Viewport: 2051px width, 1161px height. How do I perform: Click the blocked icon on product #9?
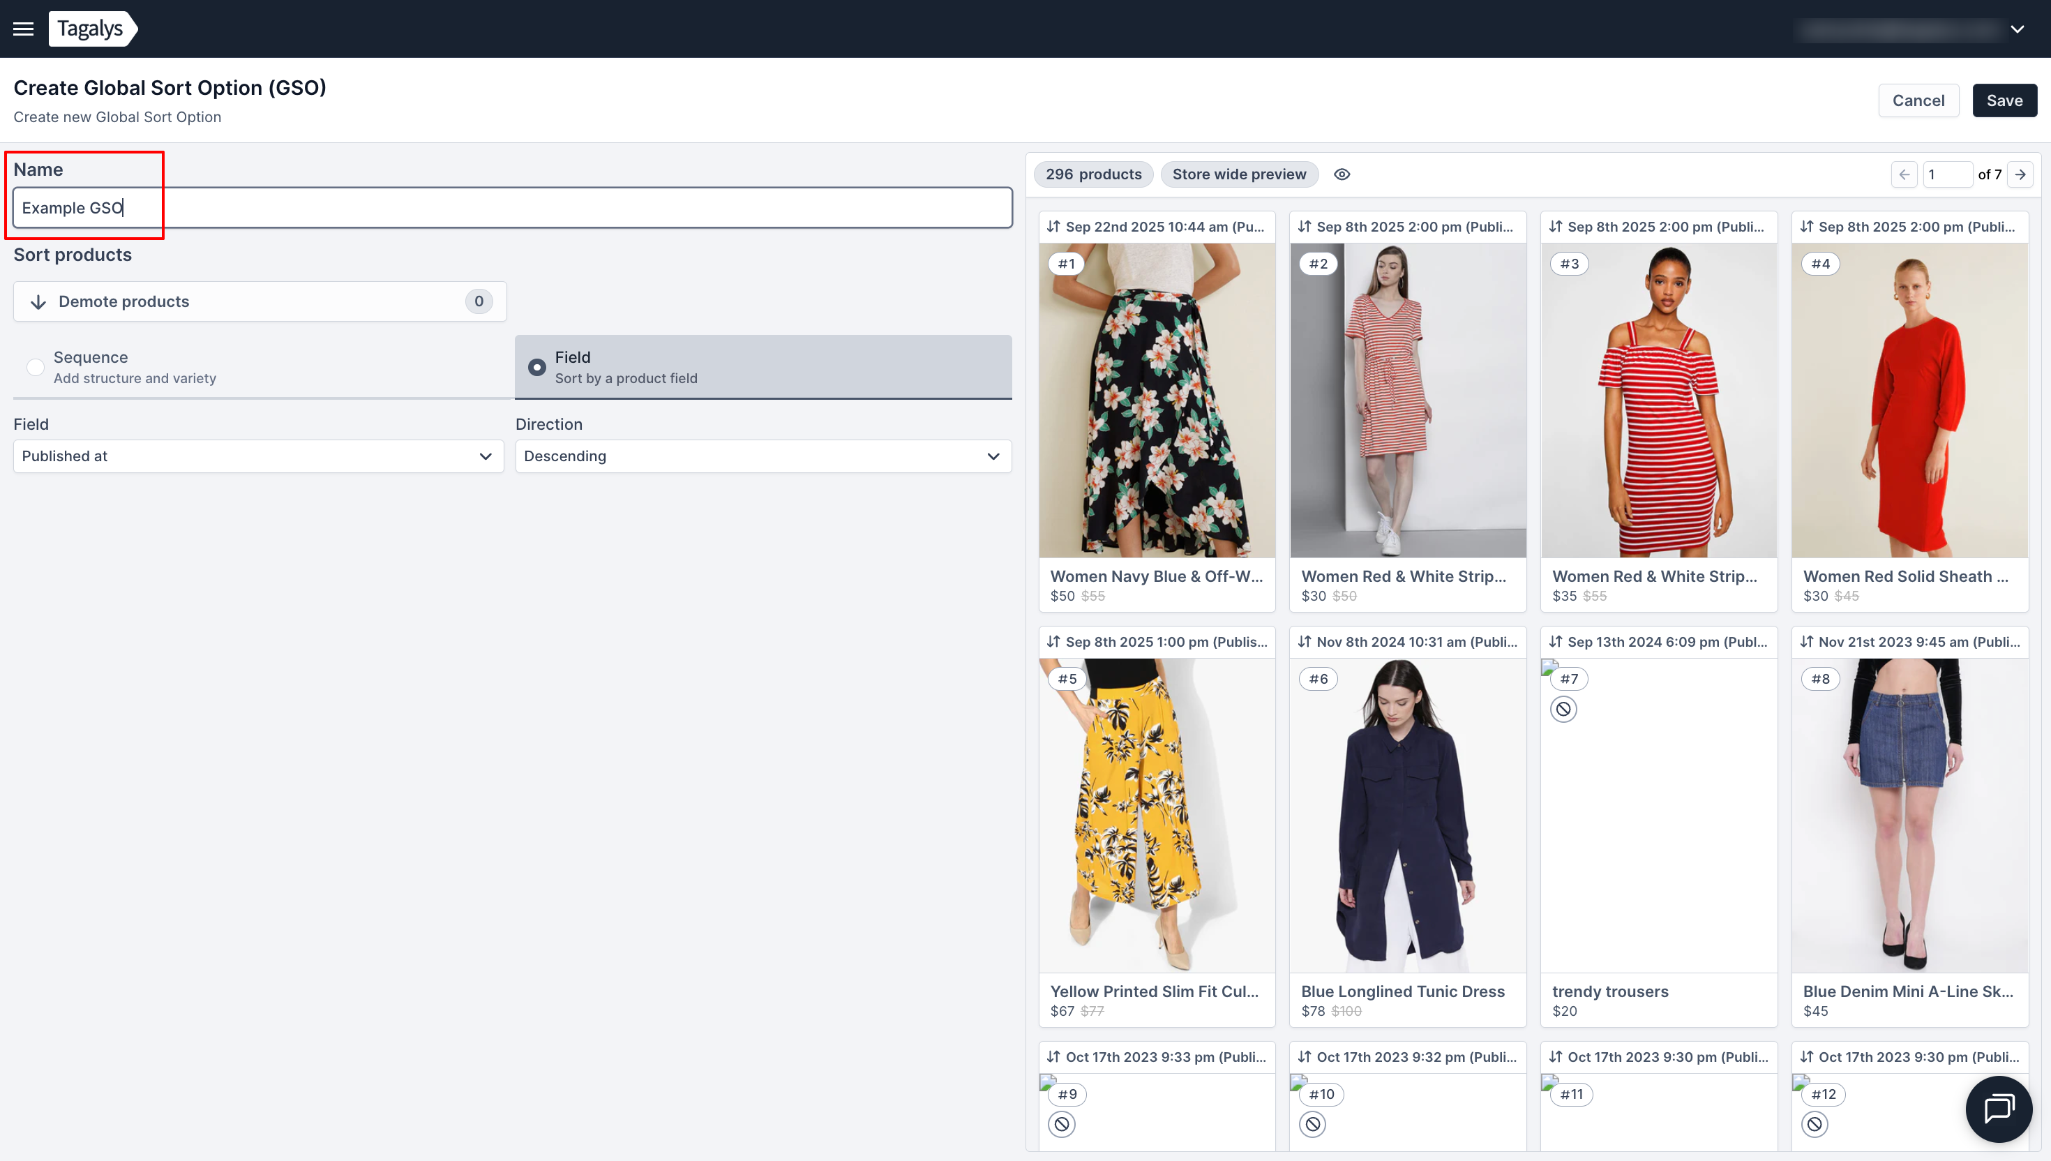click(x=1061, y=1124)
